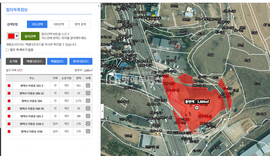Image resolution: width=270 pixels, height=156 pixels.
Task: Click the 131-11 전 parcel label on map
Action: [152, 147]
